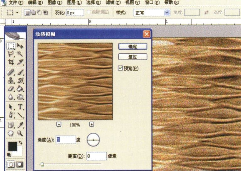Click the 复位 reset button
241x171 pixels.
coord(133,57)
